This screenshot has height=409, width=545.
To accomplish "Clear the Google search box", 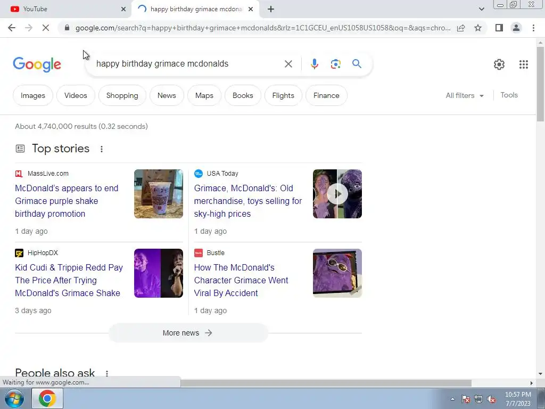I will tap(288, 64).
